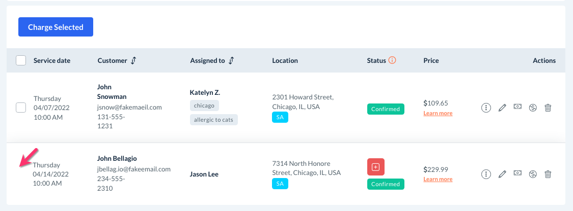Click the red plus status icon
Viewport: 573px width, 211px height.
(376, 167)
